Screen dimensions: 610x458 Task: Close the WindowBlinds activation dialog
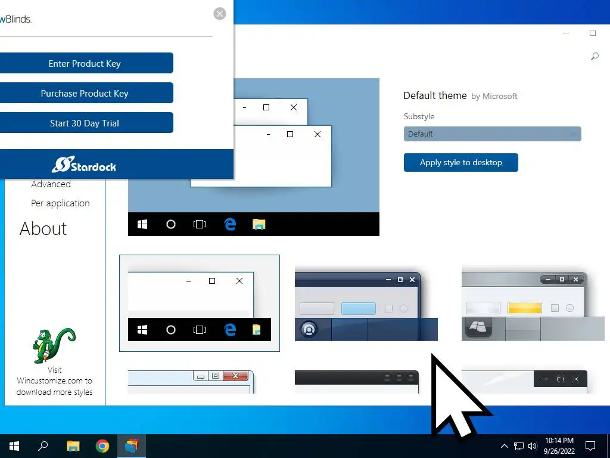click(220, 14)
